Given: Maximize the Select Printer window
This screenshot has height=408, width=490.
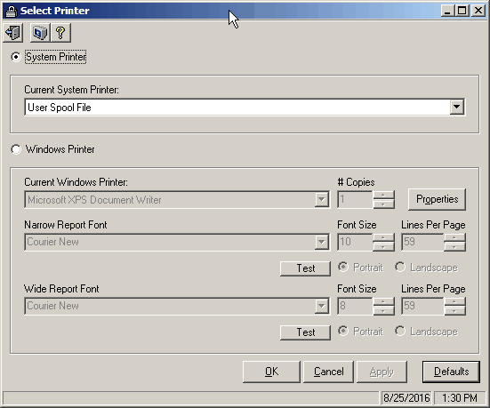Looking at the screenshot, I should coord(462,11).
